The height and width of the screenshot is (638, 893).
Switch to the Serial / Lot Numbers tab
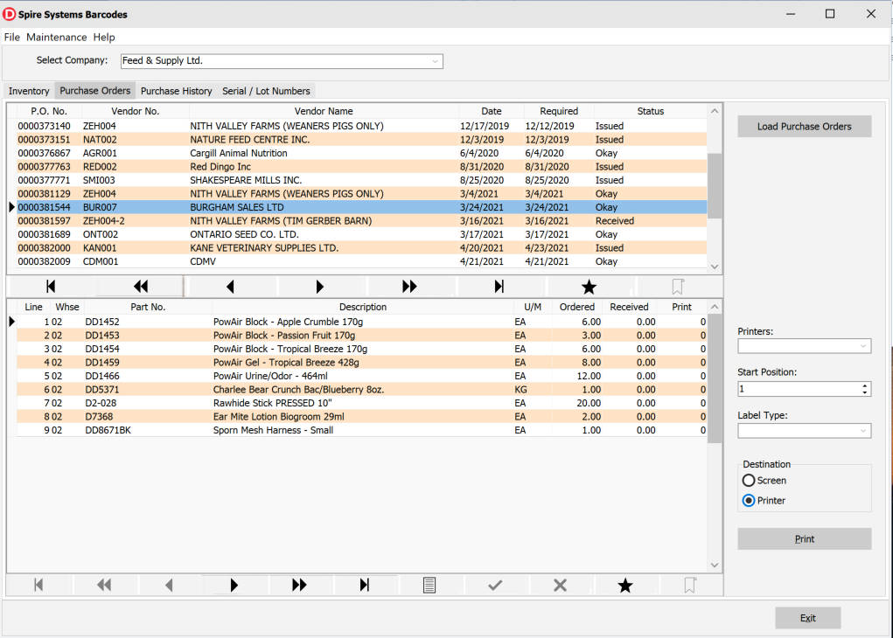coord(266,91)
